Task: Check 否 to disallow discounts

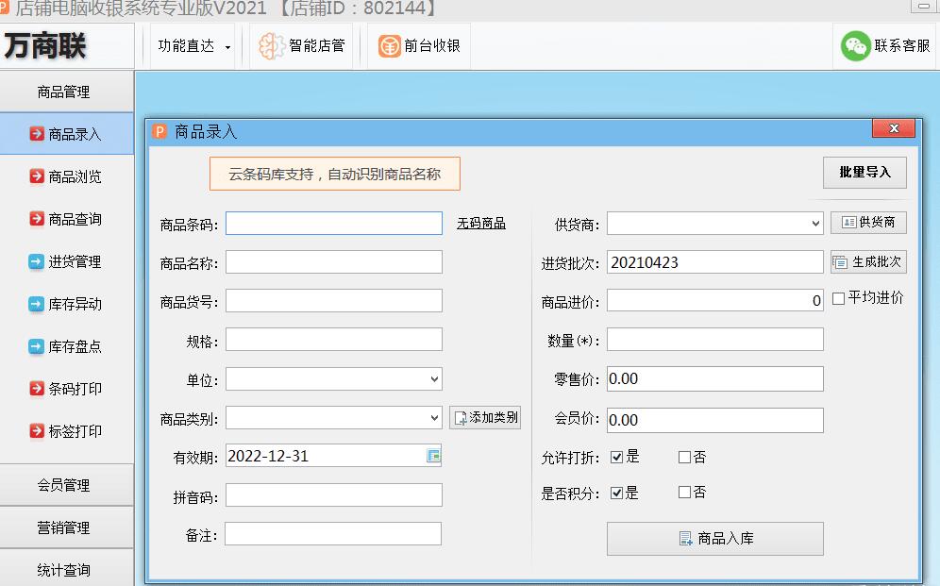Action: [x=685, y=456]
